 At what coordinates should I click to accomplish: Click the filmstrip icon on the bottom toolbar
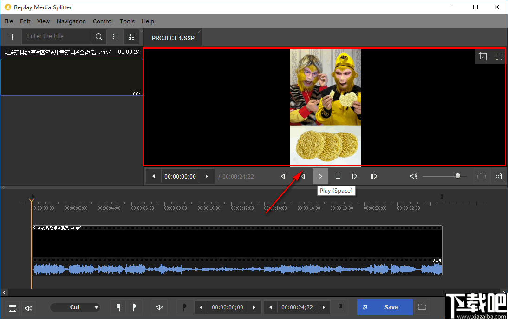click(13, 307)
